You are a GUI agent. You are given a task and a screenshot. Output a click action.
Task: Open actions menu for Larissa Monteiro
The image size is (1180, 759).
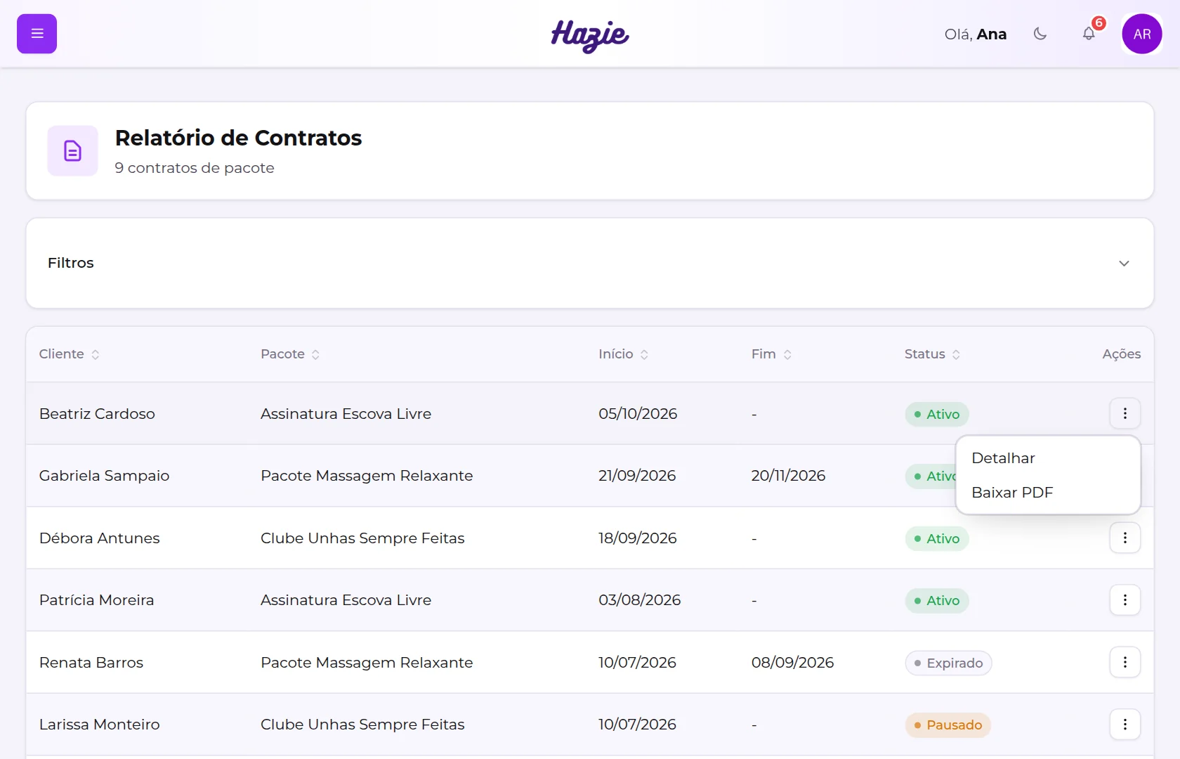pyautogui.click(x=1125, y=724)
